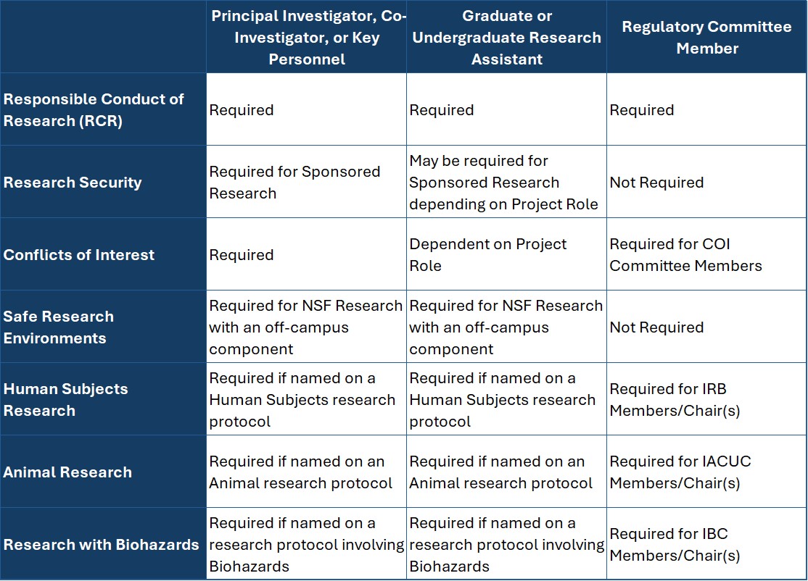Image resolution: width=808 pixels, height=581 pixels.
Task: Select the Regulatory Committee Member column header
Action: coord(706,38)
